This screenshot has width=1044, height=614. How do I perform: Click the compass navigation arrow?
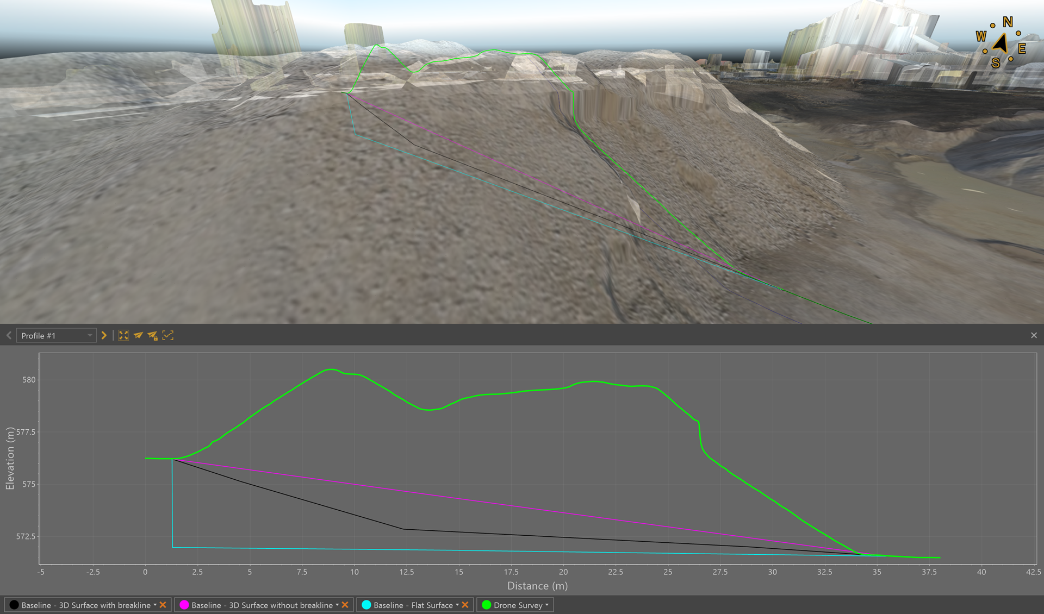pos(1000,43)
